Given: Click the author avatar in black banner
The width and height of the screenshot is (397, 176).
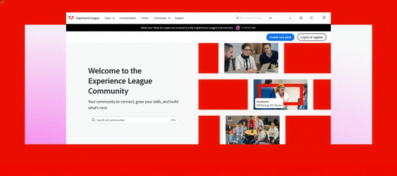Looking at the screenshot, I should (238, 28).
